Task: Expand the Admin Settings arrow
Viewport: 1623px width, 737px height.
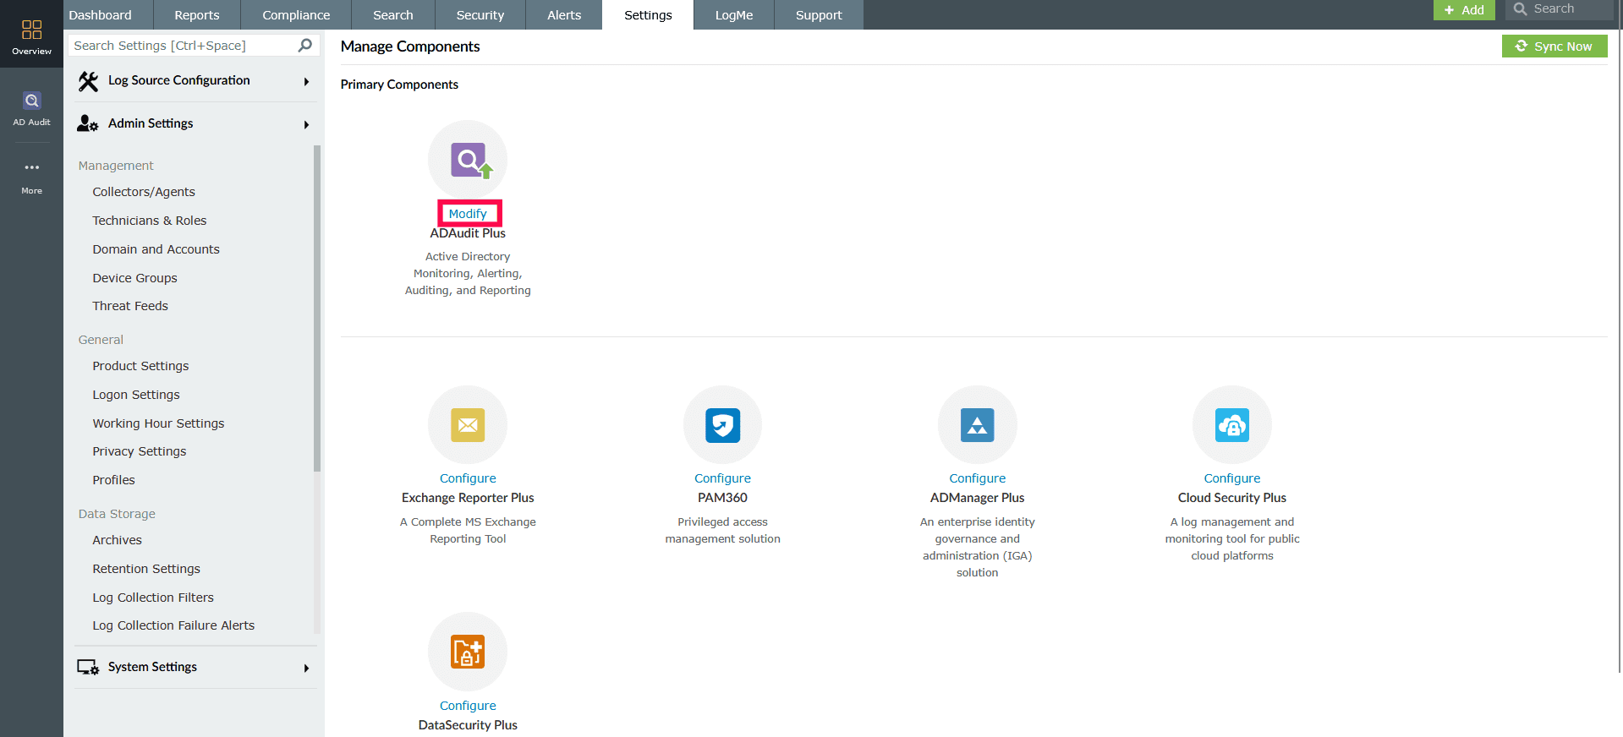Action: pos(306,125)
